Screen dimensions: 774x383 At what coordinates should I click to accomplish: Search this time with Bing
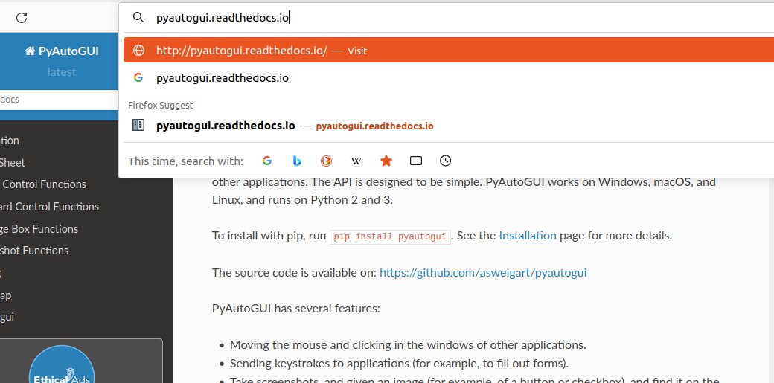point(297,161)
